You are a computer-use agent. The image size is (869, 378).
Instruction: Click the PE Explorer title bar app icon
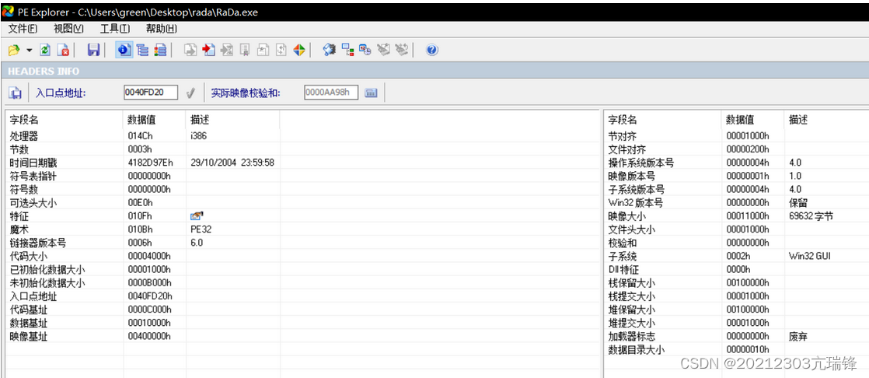click(x=8, y=12)
